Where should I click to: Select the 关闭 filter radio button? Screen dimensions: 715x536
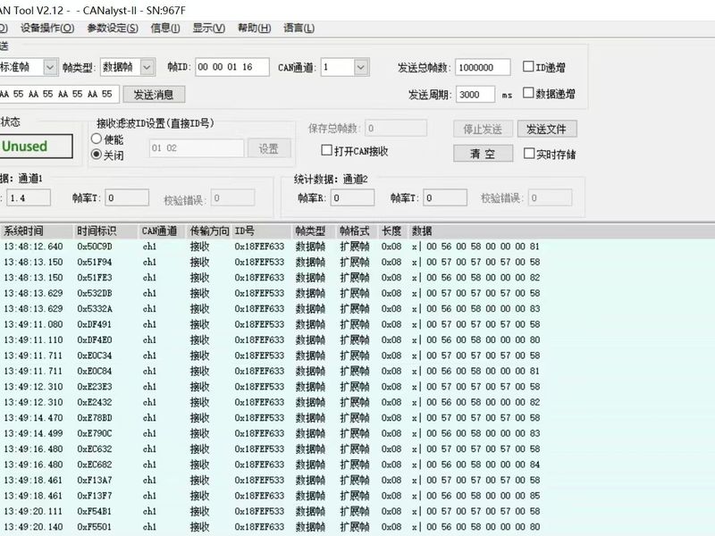click(x=97, y=154)
